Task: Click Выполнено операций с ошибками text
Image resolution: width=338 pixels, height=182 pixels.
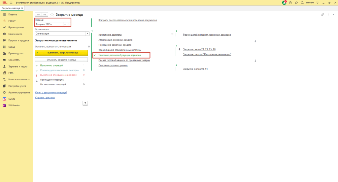Action: click(58, 75)
